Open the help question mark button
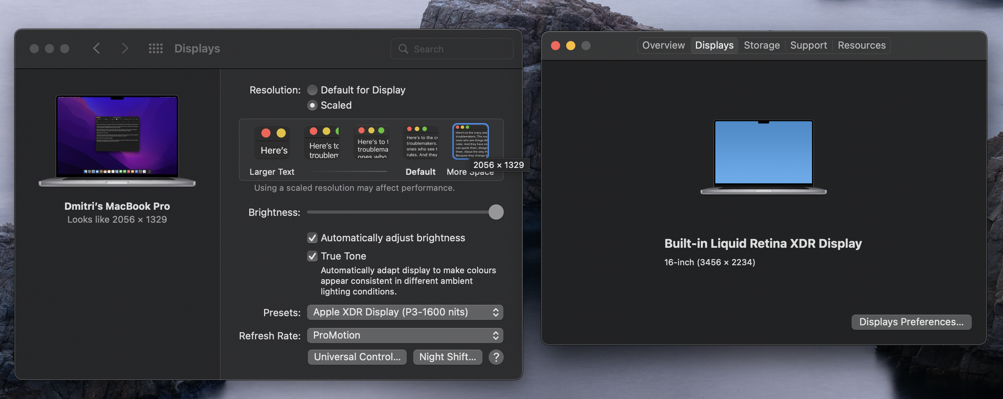 (496, 357)
